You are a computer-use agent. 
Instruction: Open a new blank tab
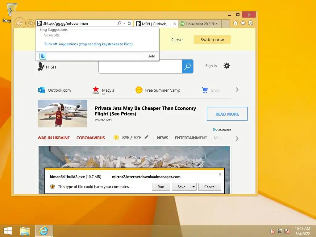pyautogui.click(x=226, y=24)
